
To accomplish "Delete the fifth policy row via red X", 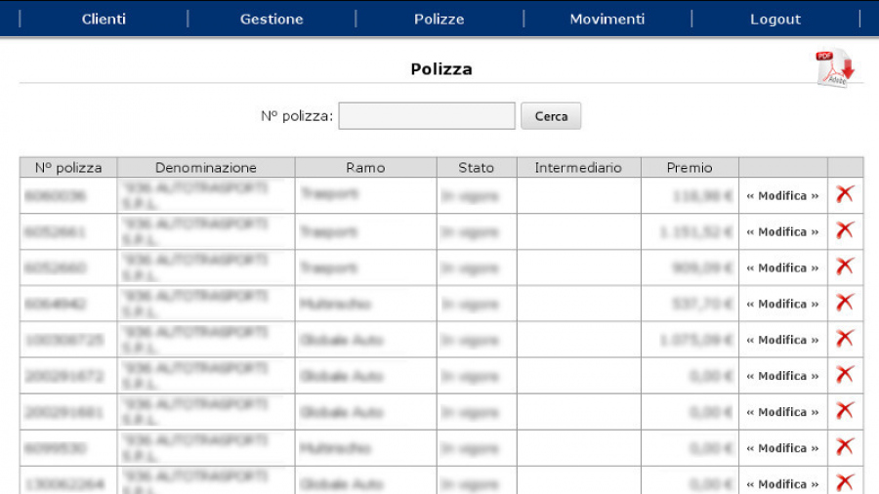I will (x=845, y=339).
